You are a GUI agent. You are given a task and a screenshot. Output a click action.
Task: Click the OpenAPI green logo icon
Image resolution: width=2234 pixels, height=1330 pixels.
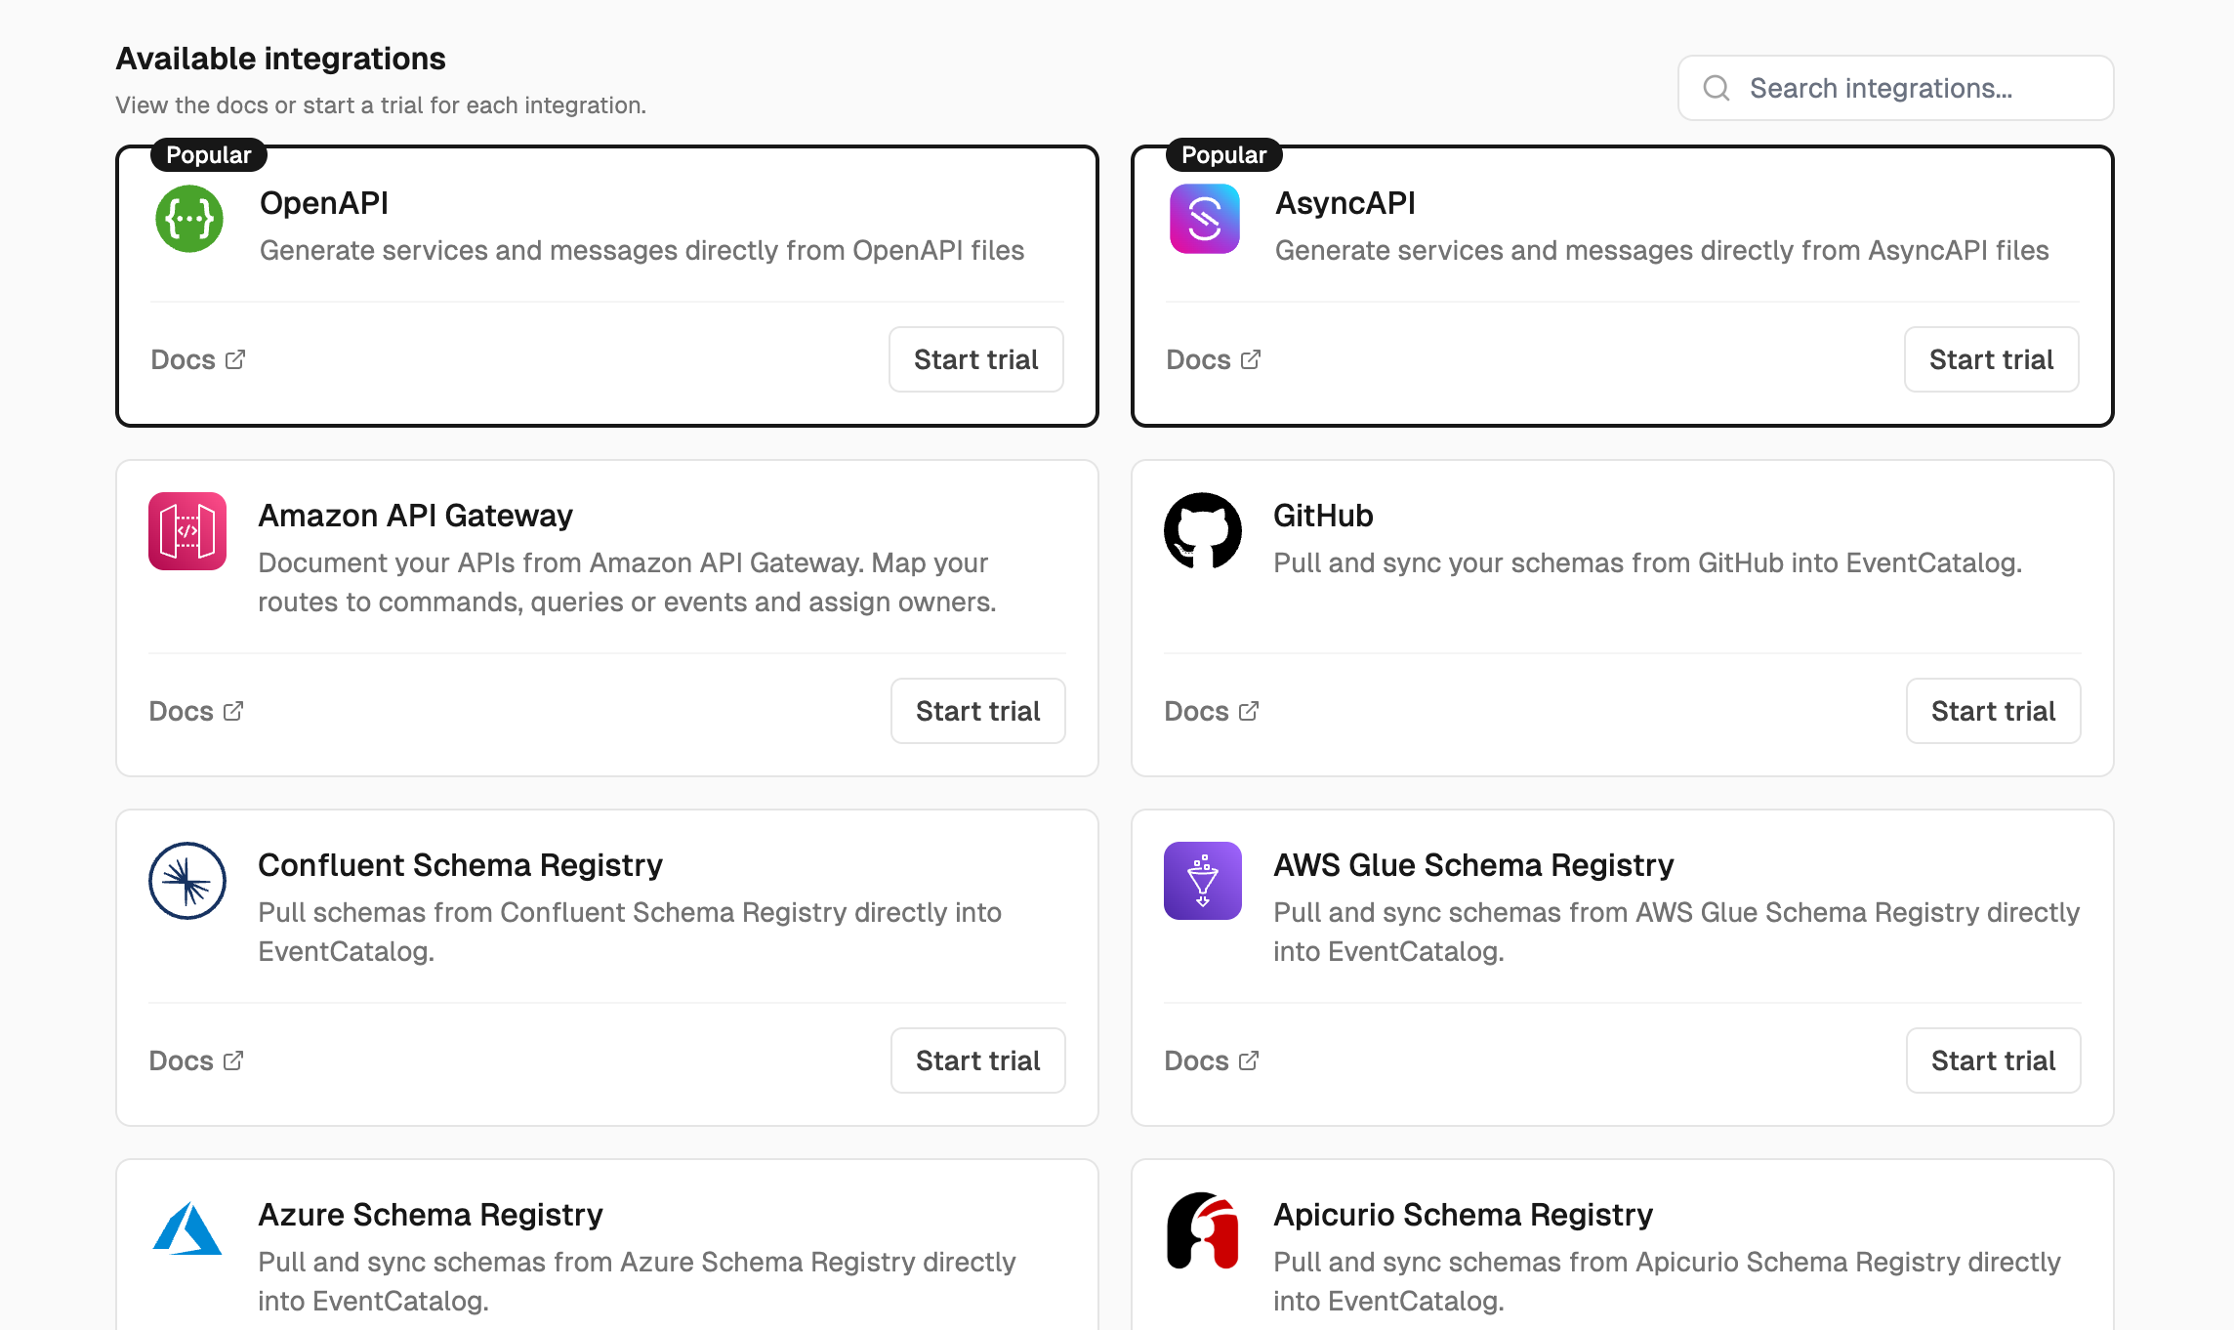point(189,219)
